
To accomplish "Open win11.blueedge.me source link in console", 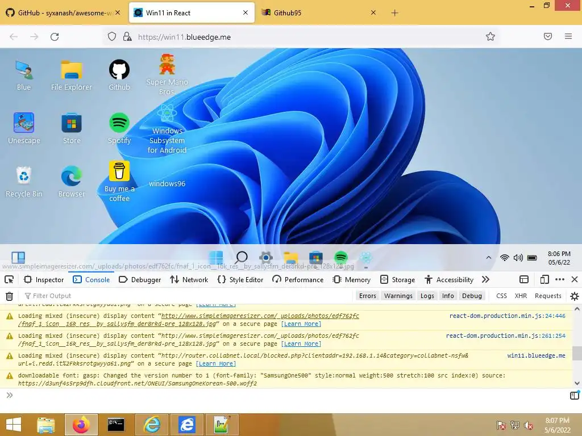I will (537, 355).
